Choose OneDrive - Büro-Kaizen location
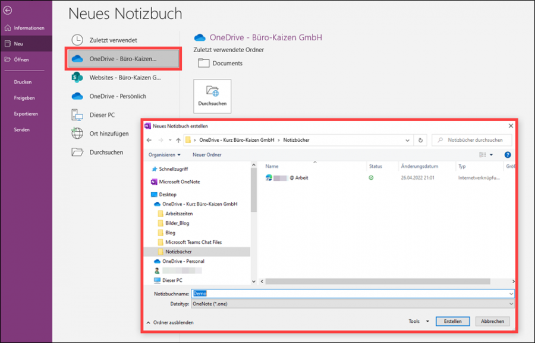Image resolution: width=535 pixels, height=343 pixels. pyautogui.click(x=123, y=59)
